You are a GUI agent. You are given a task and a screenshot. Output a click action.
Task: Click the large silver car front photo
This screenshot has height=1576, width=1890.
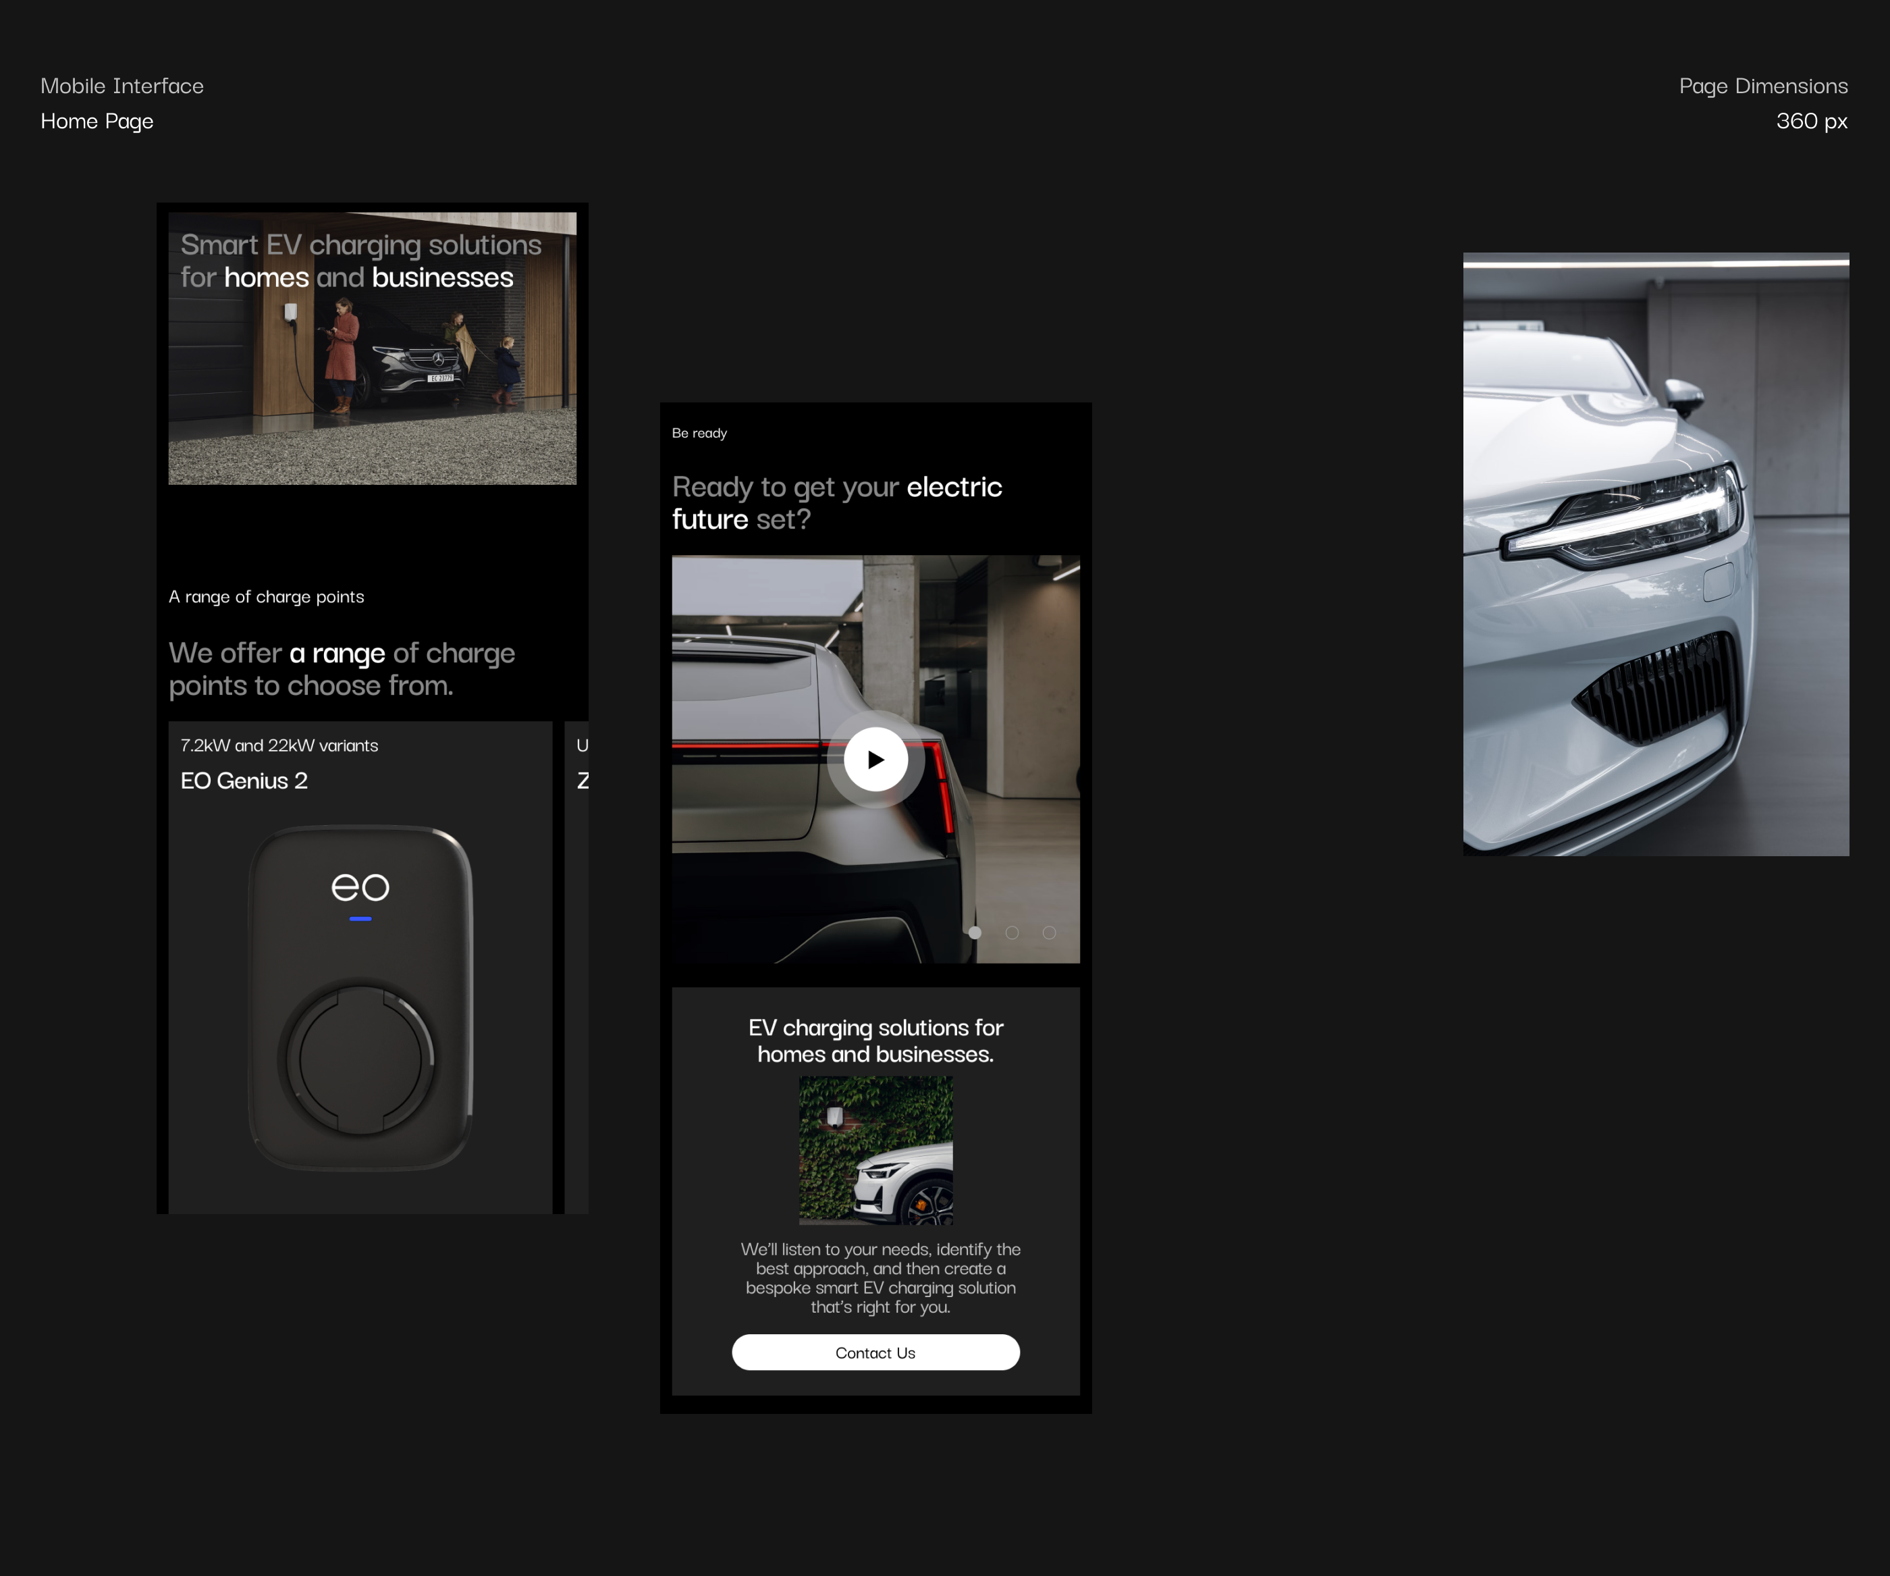[1655, 554]
